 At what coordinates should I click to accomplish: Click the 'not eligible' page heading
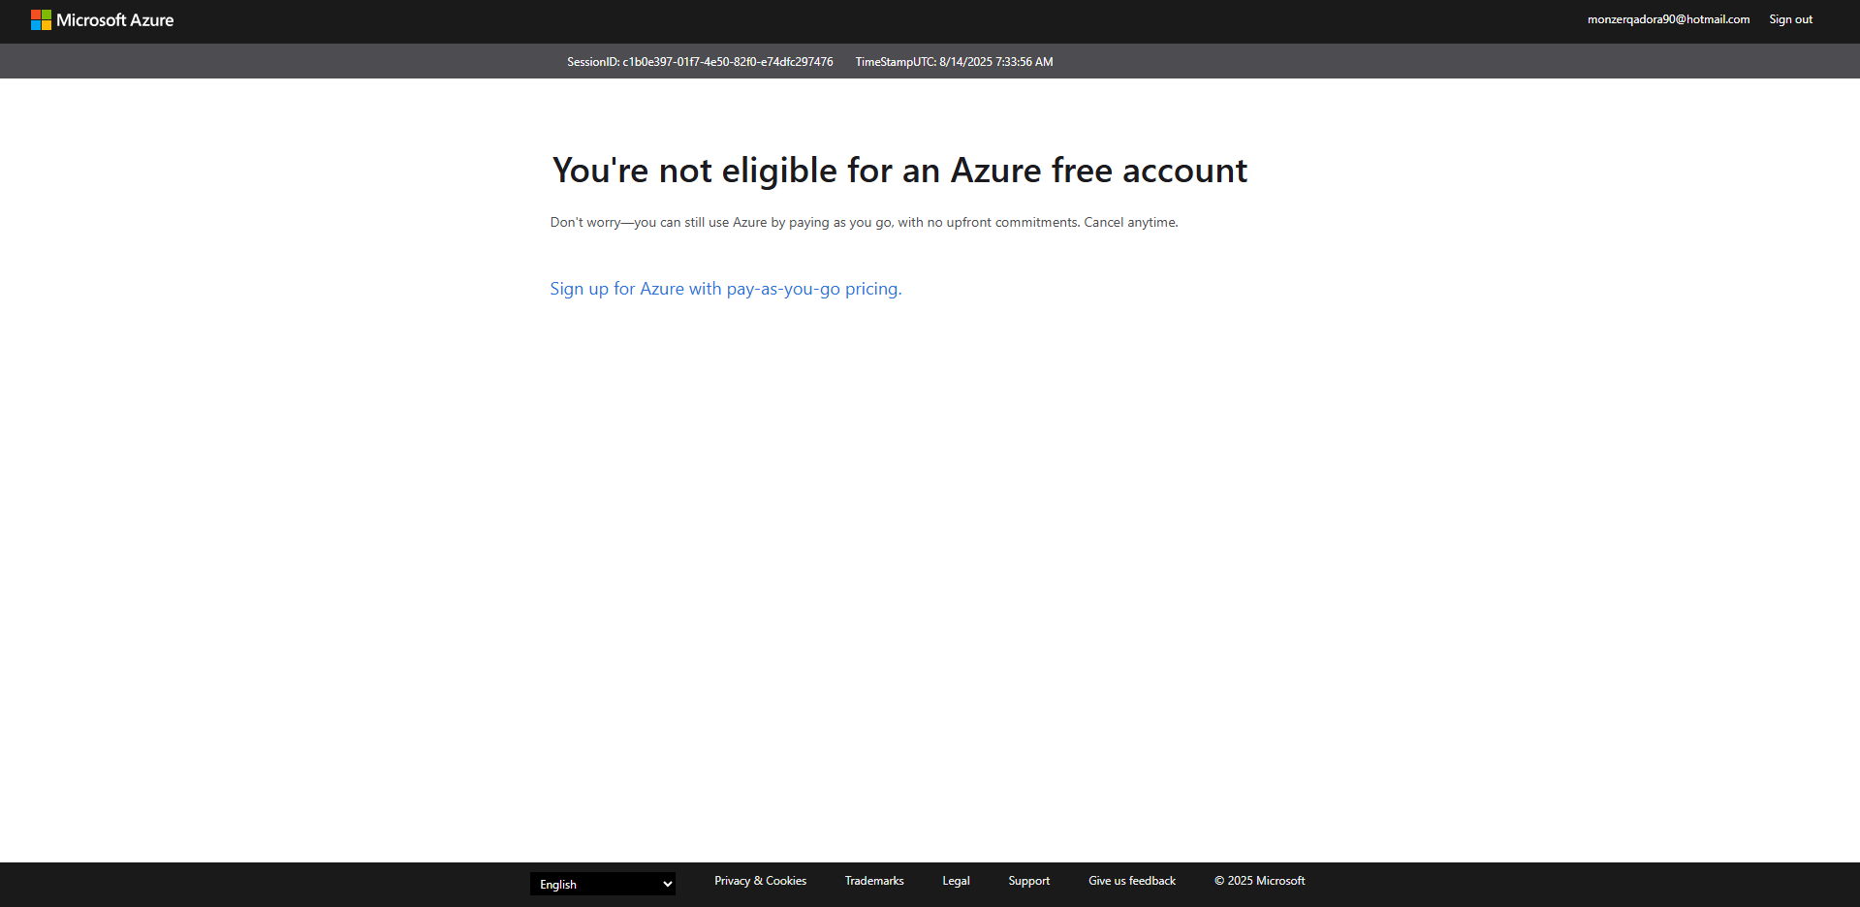898,171
